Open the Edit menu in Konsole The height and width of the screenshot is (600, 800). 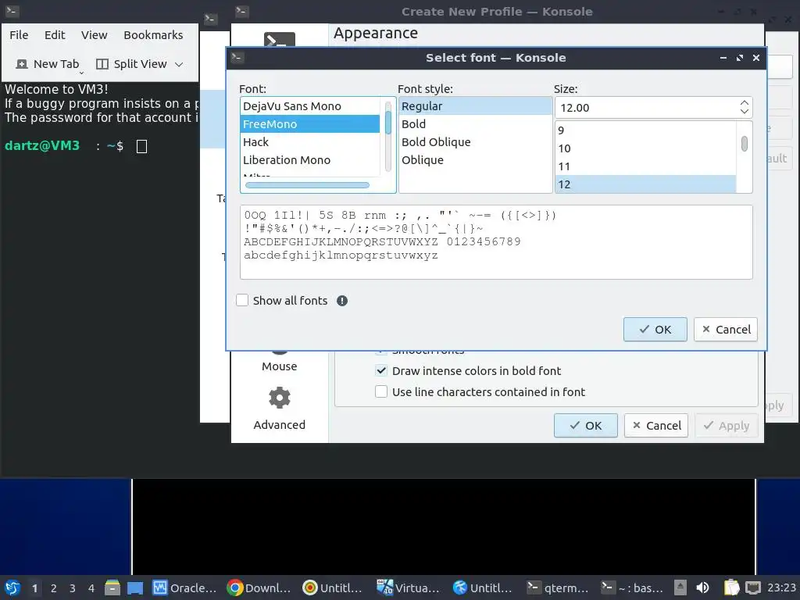pyautogui.click(x=55, y=34)
